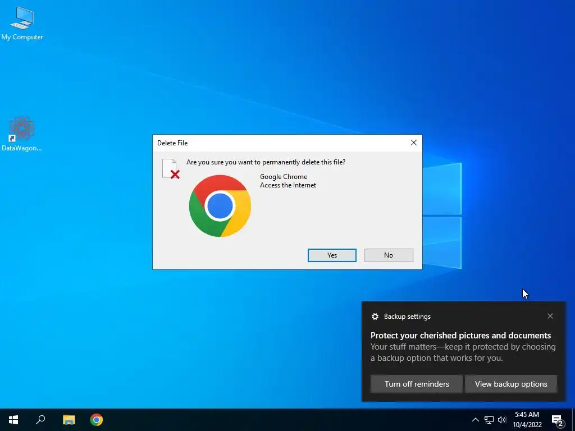Launch File Explorer from taskbar
This screenshot has width=575, height=431.
[x=69, y=420]
